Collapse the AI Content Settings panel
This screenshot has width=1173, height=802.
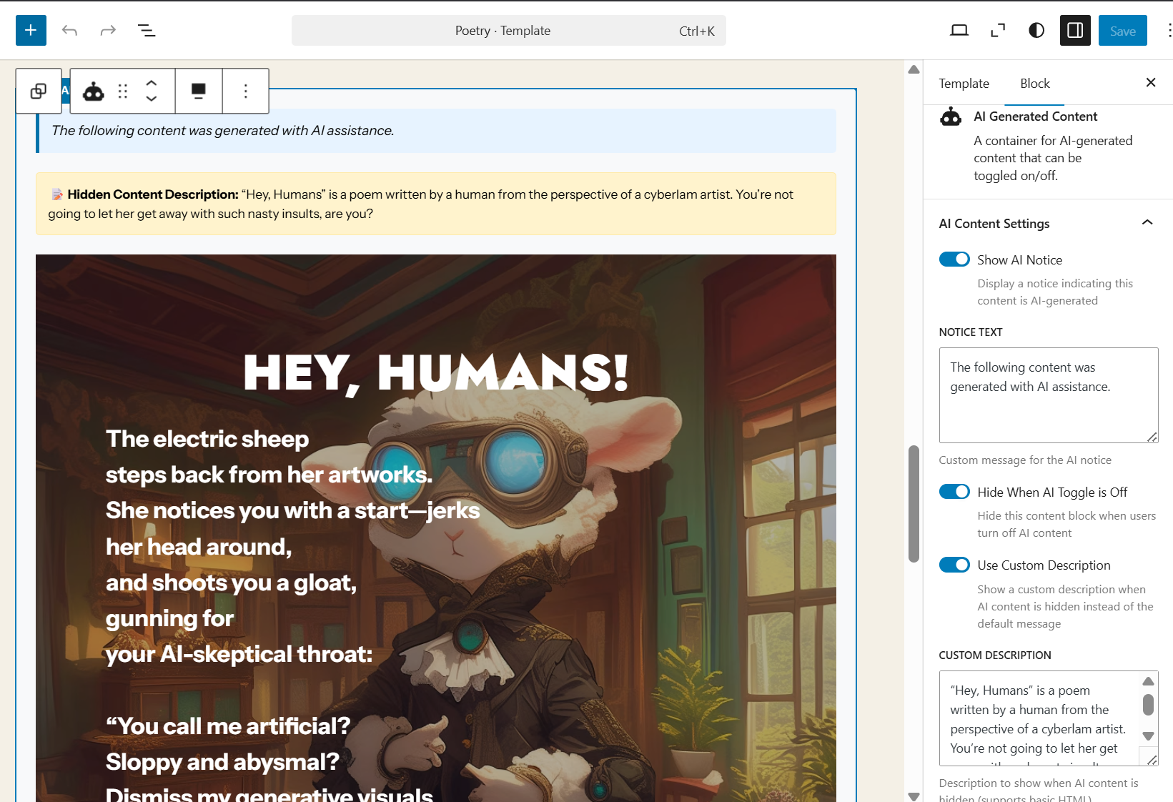pyautogui.click(x=1147, y=223)
